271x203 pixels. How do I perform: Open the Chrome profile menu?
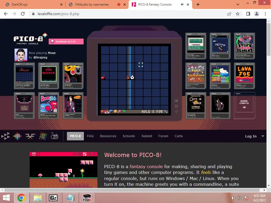tap(257, 14)
